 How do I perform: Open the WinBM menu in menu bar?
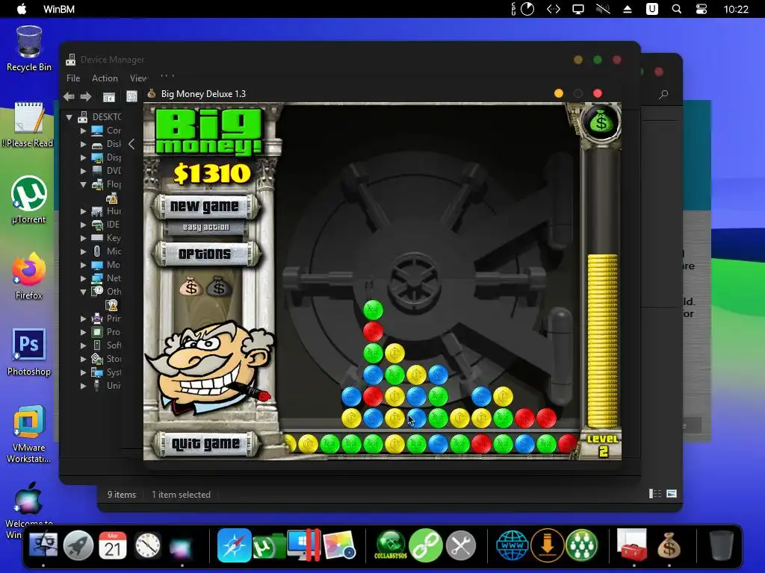[58, 9]
